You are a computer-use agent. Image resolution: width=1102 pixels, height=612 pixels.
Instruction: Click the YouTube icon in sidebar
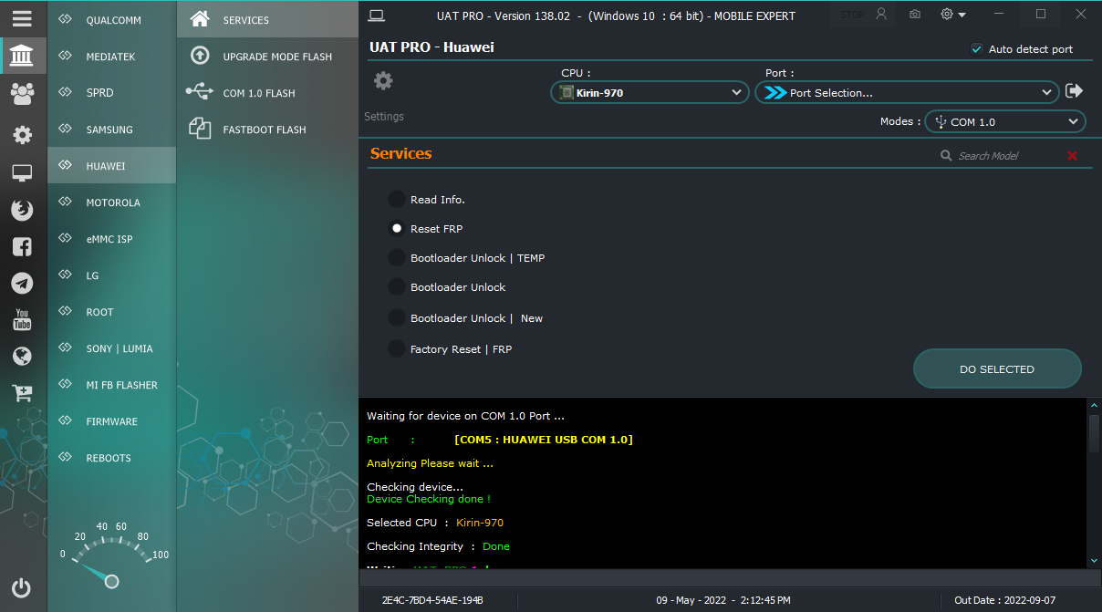click(x=22, y=319)
